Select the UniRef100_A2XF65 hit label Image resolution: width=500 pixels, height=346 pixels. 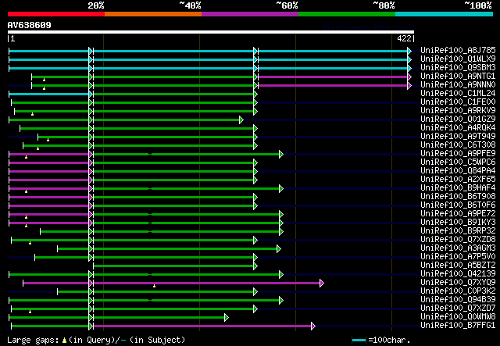pyautogui.click(x=458, y=180)
